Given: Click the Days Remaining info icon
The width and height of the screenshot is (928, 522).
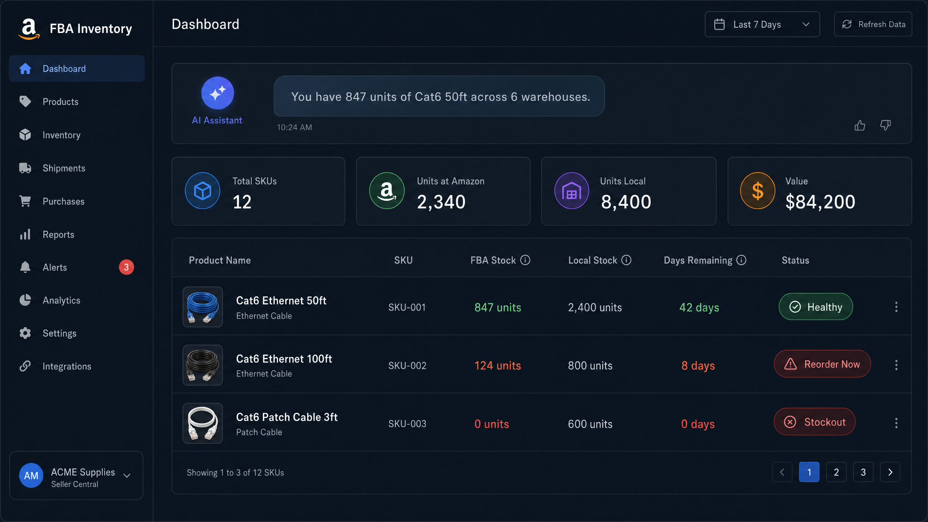Looking at the screenshot, I should pyautogui.click(x=741, y=260).
